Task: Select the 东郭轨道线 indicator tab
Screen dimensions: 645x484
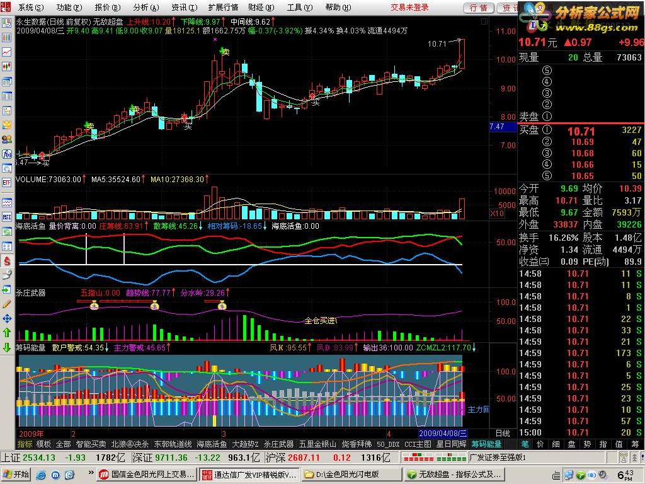Action: click(x=173, y=444)
